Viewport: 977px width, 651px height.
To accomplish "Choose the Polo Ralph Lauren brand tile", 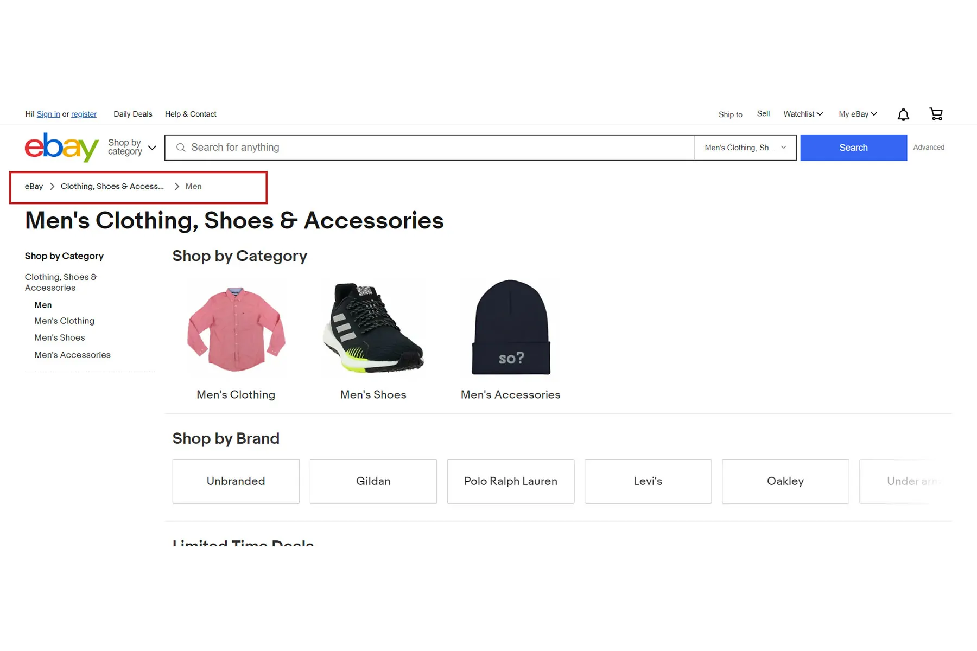I will tap(510, 481).
